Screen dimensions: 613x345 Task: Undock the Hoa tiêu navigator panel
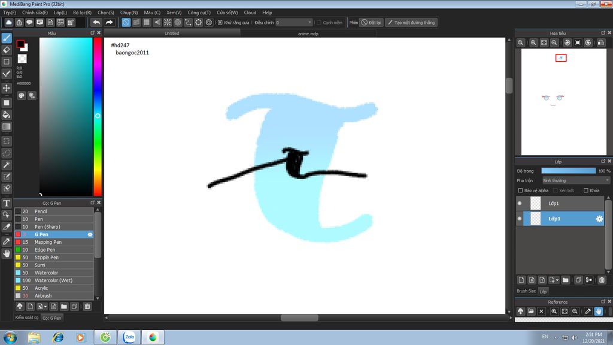(603, 33)
